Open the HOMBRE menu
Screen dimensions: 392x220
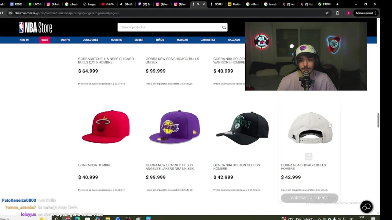click(116, 40)
